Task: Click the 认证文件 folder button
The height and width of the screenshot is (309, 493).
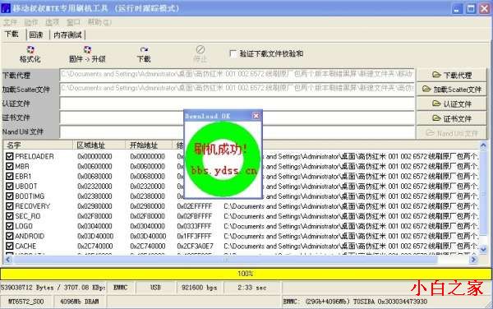Action: tap(451, 104)
